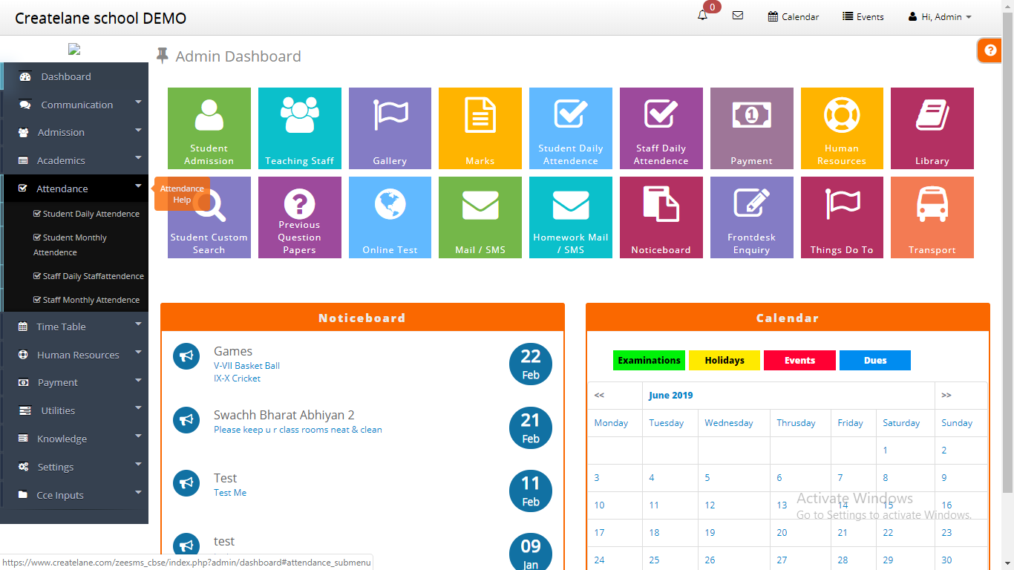Open the envelope messages icon in header
Image resolution: width=1014 pixels, height=570 pixels.
coord(737,16)
